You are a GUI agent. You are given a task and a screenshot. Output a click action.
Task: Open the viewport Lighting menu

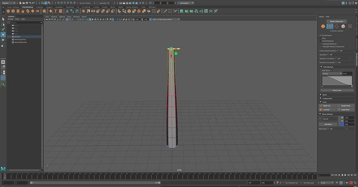click(62, 17)
